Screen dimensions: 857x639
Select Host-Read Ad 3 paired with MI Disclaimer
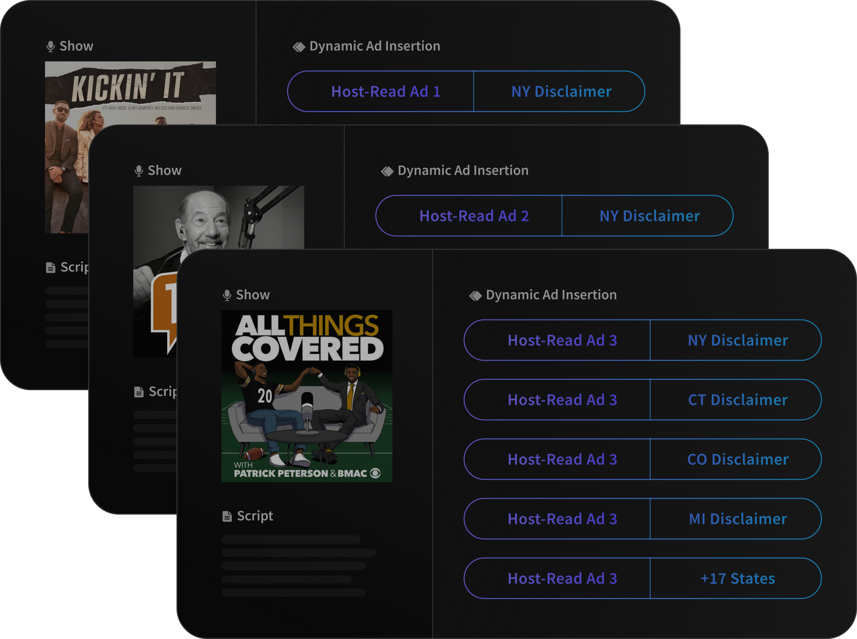(557, 519)
